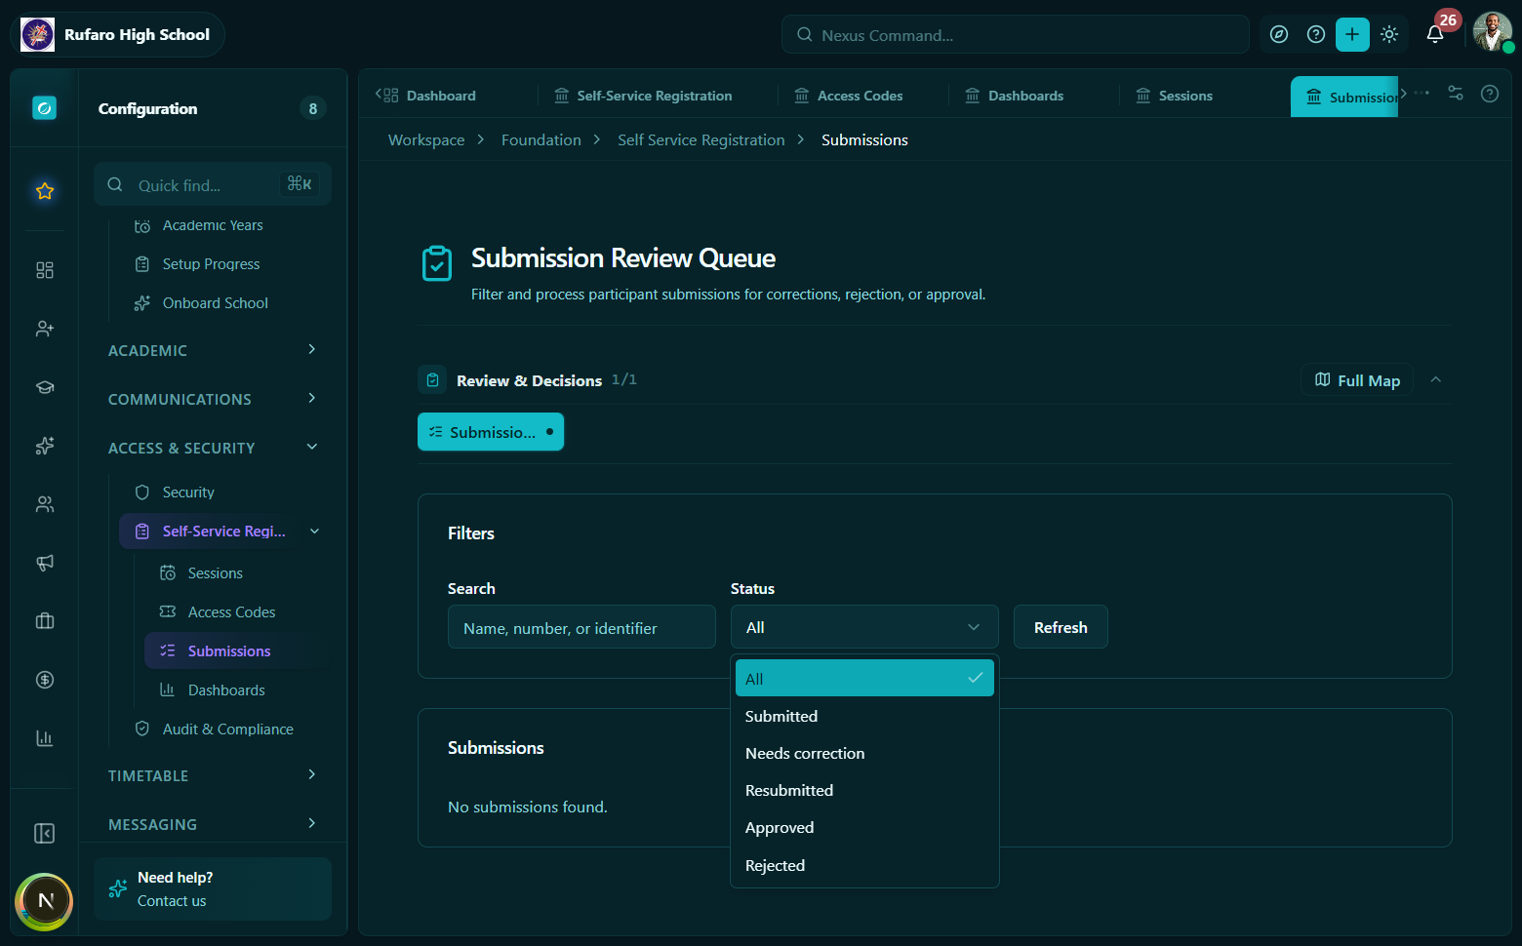
Task: Switch to Access Codes tab
Action: pyautogui.click(x=849, y=96)
